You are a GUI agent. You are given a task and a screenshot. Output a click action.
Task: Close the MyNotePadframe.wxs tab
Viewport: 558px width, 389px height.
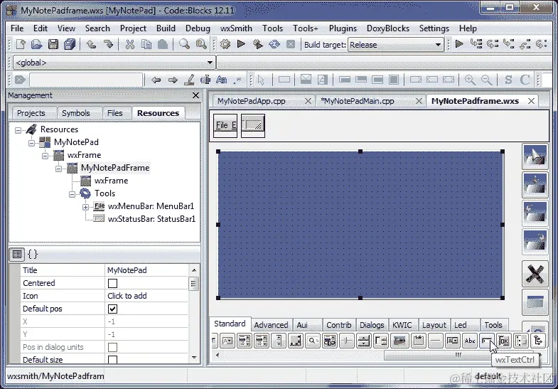(531, 101)
